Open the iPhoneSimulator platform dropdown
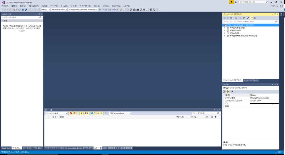Screen dimensions: 285x155 pos(59,10)
